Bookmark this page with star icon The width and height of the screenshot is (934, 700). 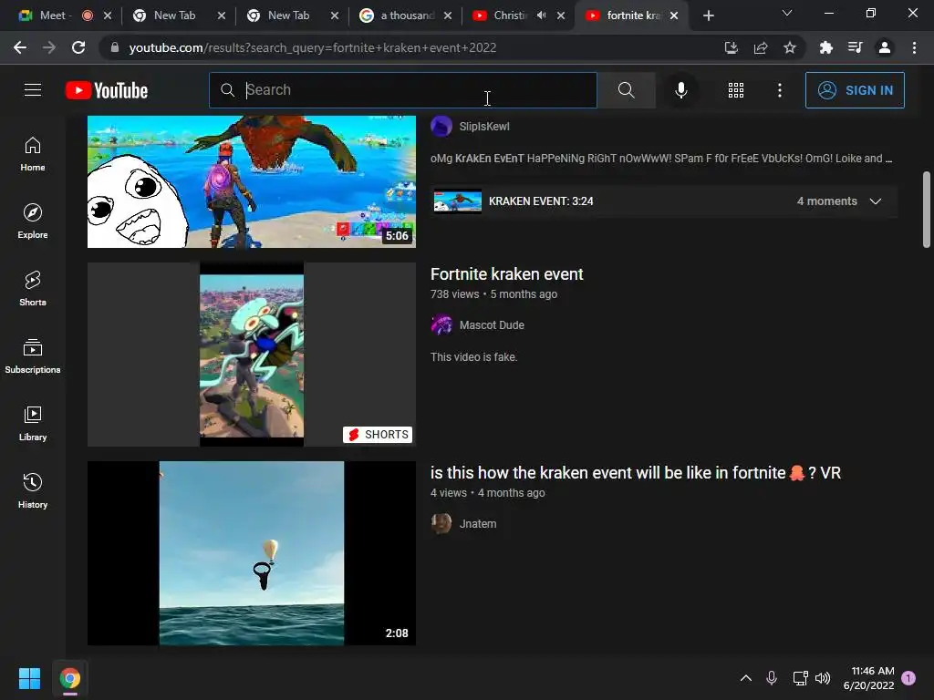789,47
